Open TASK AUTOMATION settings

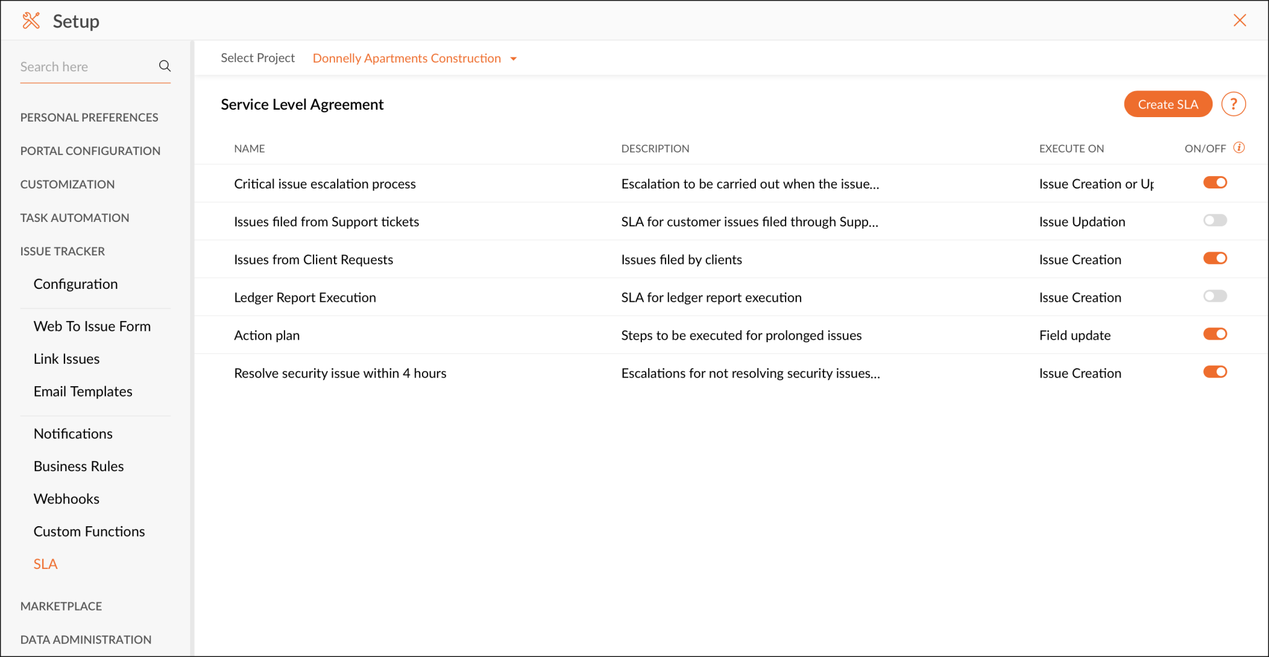click(74, 218)
